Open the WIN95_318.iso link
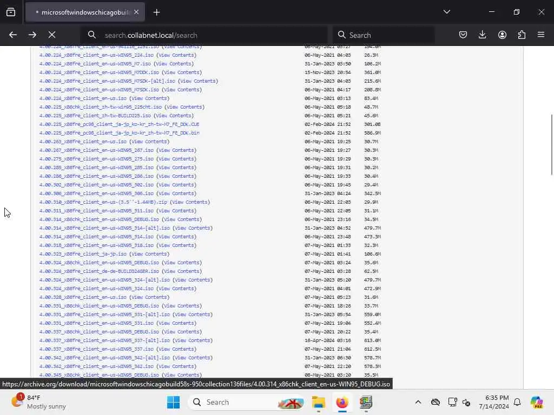Screen dimensions: 554x415 point(96,245)
